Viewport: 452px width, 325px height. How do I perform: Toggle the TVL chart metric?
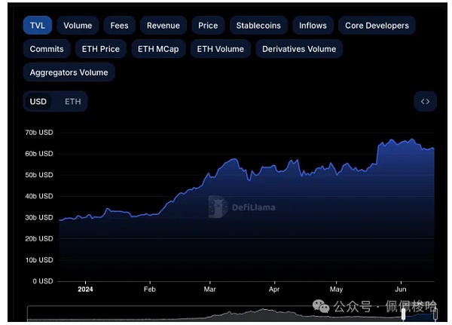click(x=38, y=26)
